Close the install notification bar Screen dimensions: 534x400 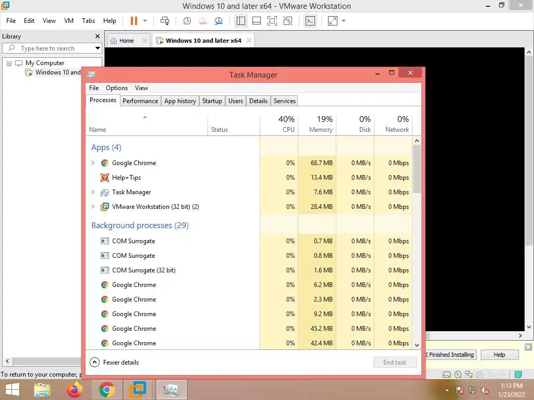pos(528,347)
